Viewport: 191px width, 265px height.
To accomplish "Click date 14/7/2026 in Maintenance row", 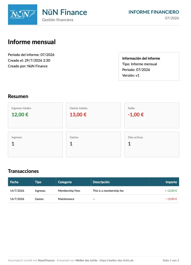I will tap(17, 199).
